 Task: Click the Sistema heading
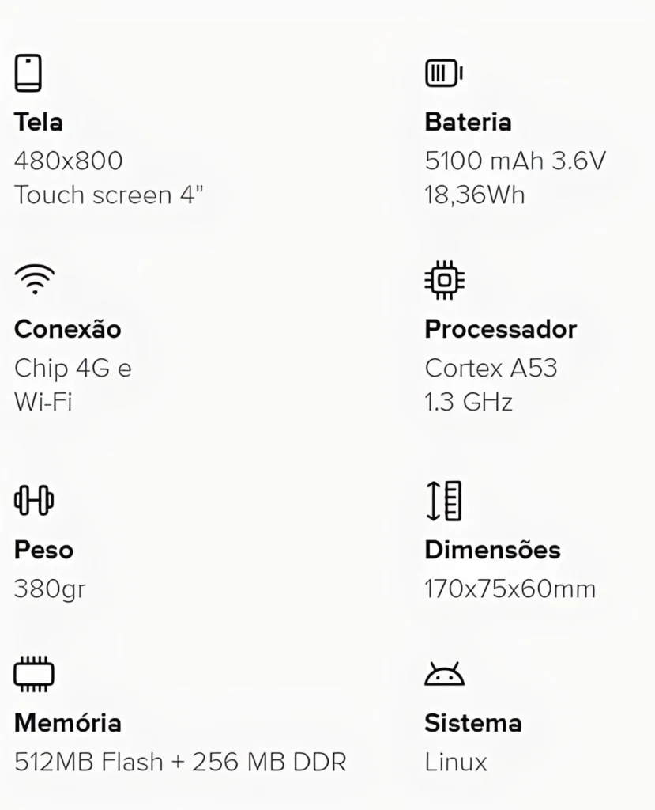(472, 723)
